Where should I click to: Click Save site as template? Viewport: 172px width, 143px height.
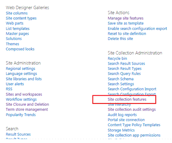126,23
